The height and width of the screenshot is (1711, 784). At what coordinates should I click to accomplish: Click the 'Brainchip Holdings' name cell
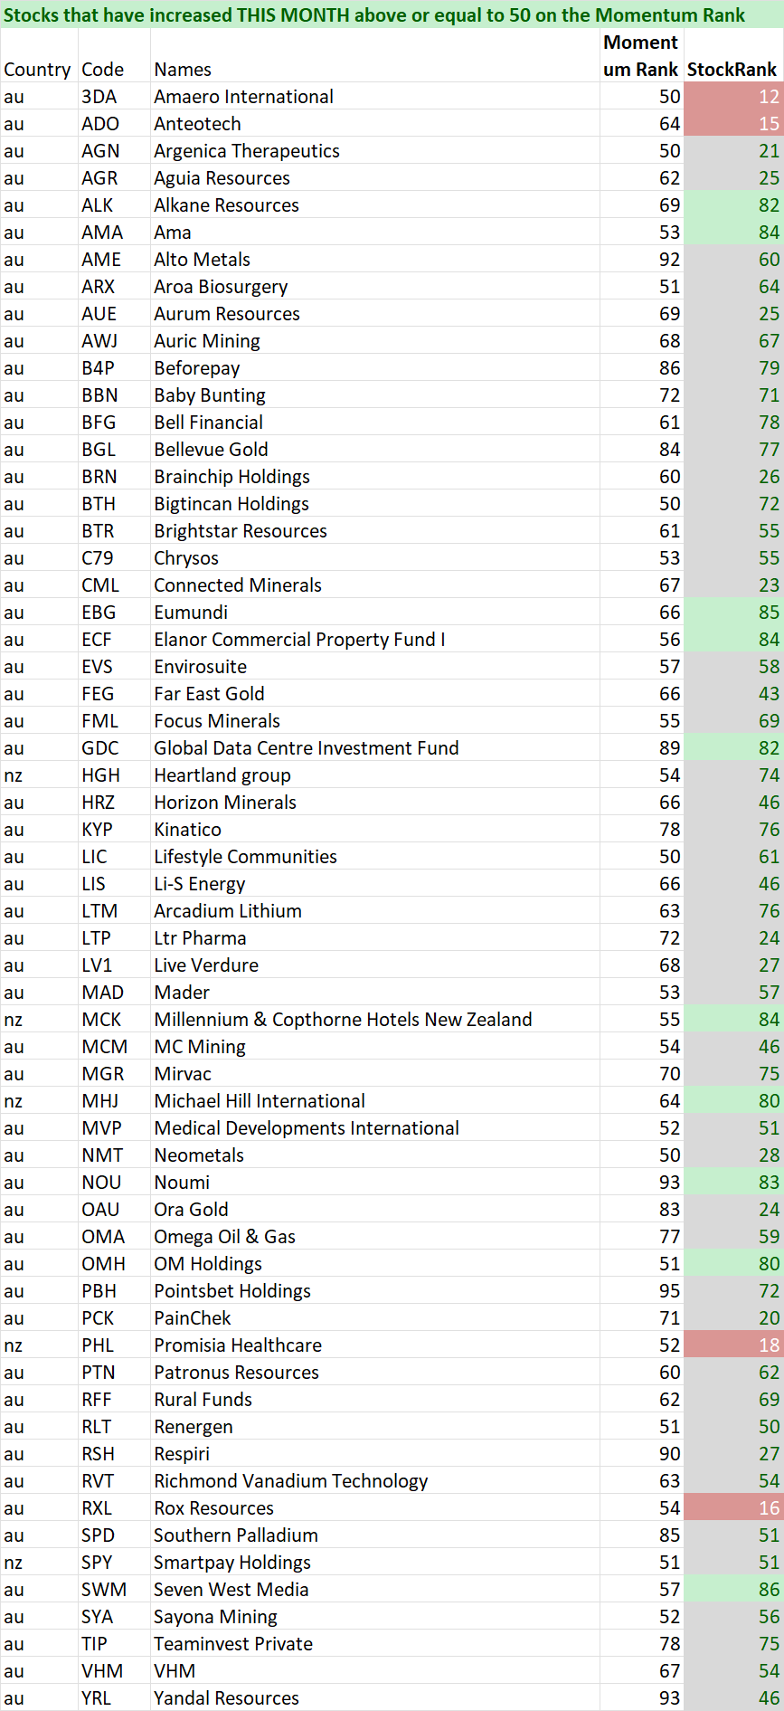click(374, 476)
